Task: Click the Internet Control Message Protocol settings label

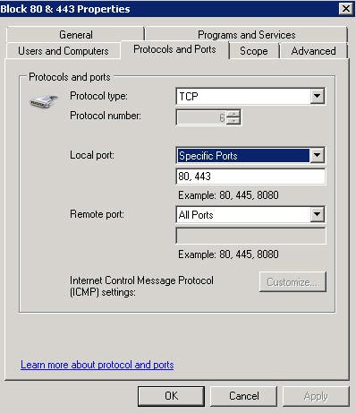Action: point(141,286)
